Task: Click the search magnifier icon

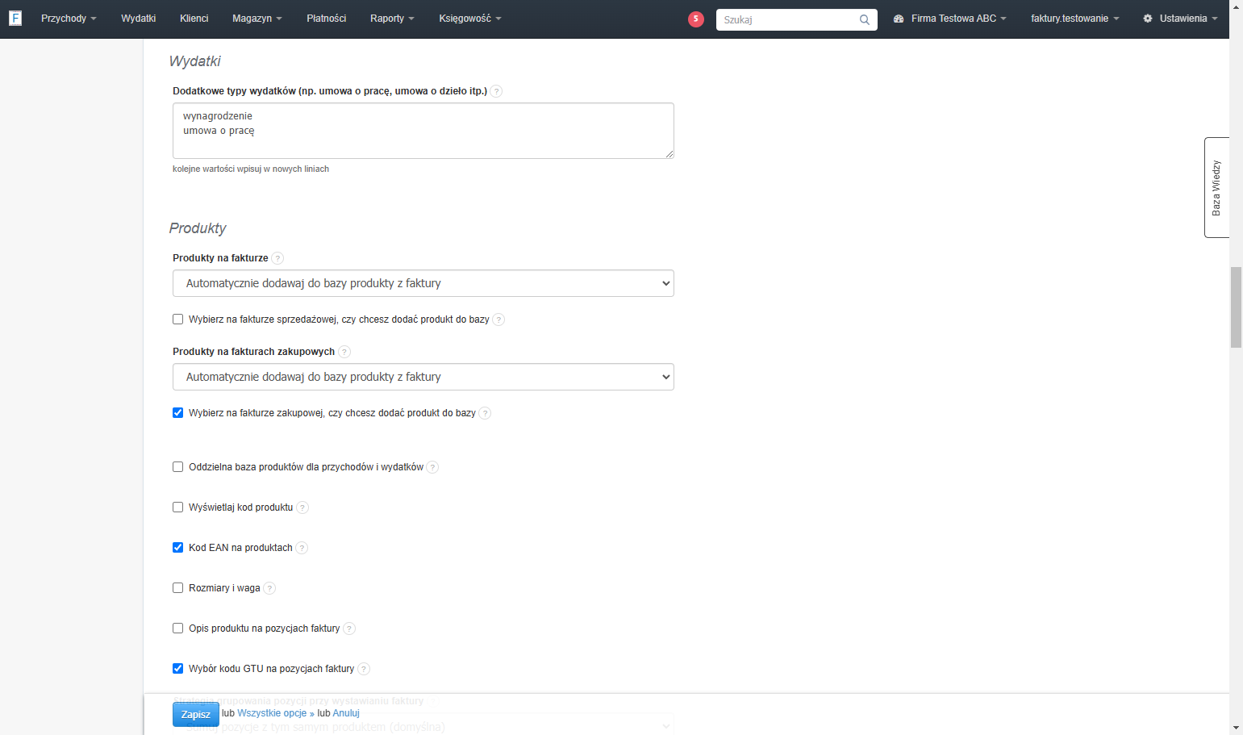Action: (x=865, y=19)
